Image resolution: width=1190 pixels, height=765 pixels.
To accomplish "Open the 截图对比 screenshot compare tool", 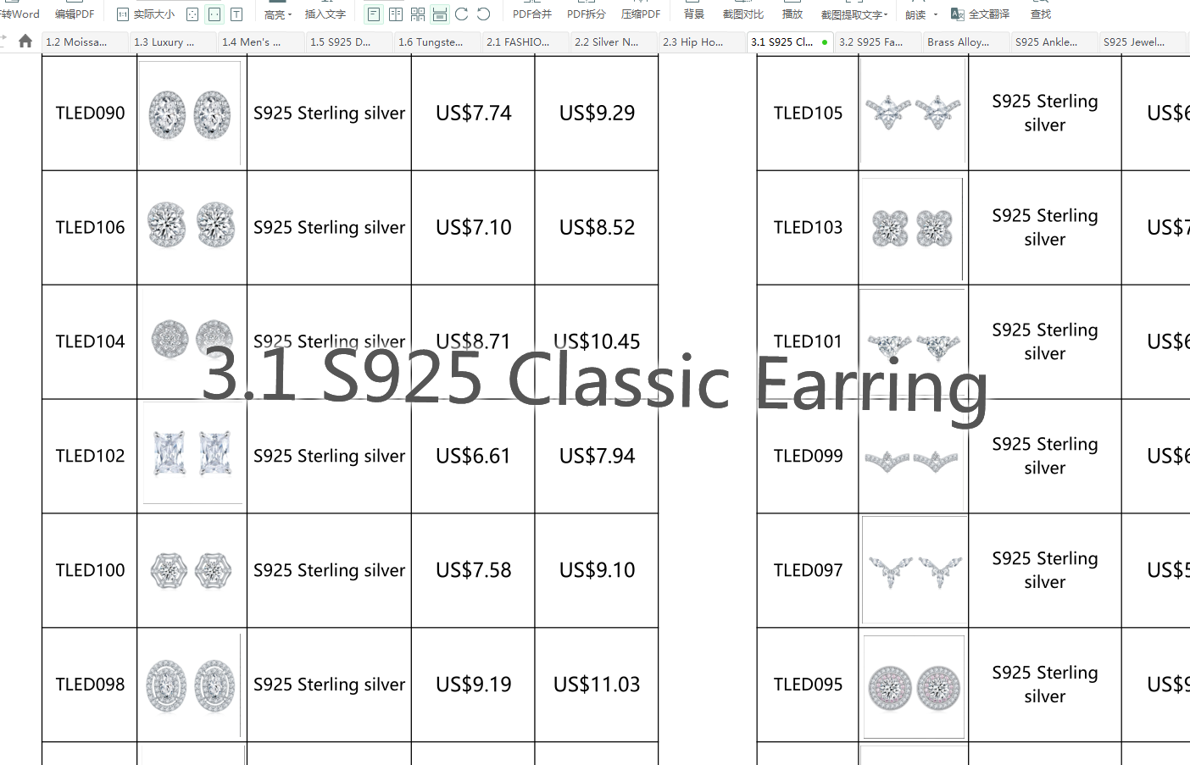I will click(742, 14).
